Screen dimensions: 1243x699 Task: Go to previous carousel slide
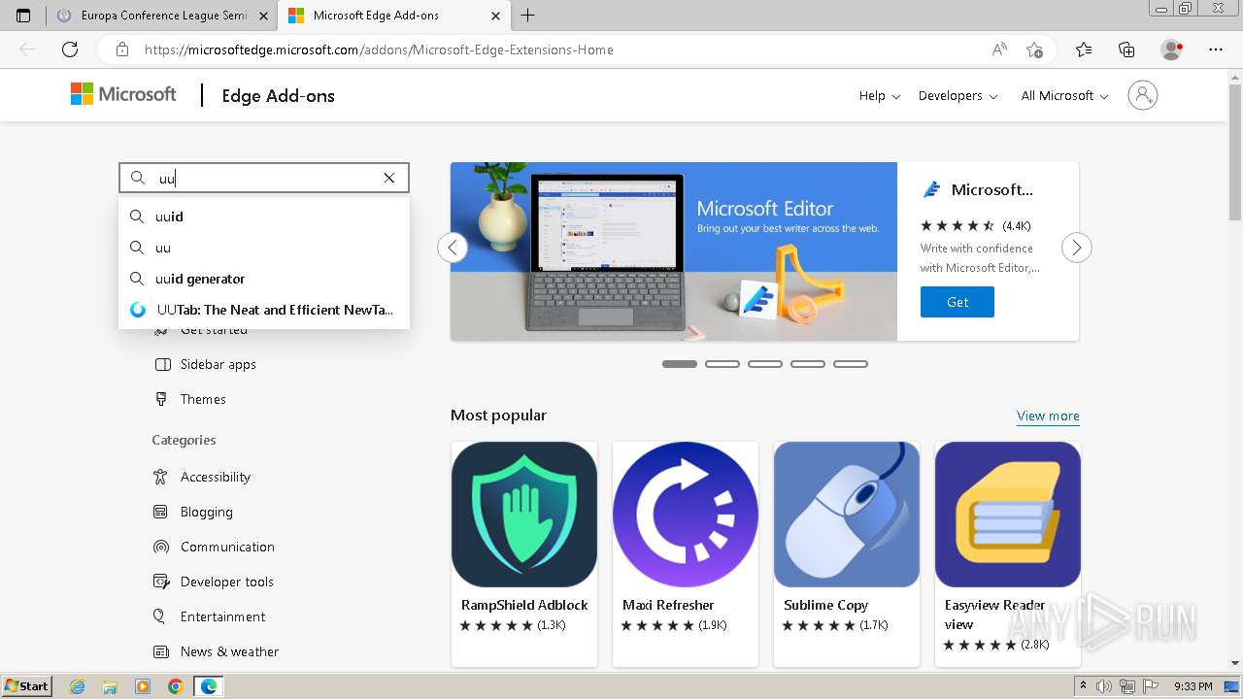click(453, 248)
